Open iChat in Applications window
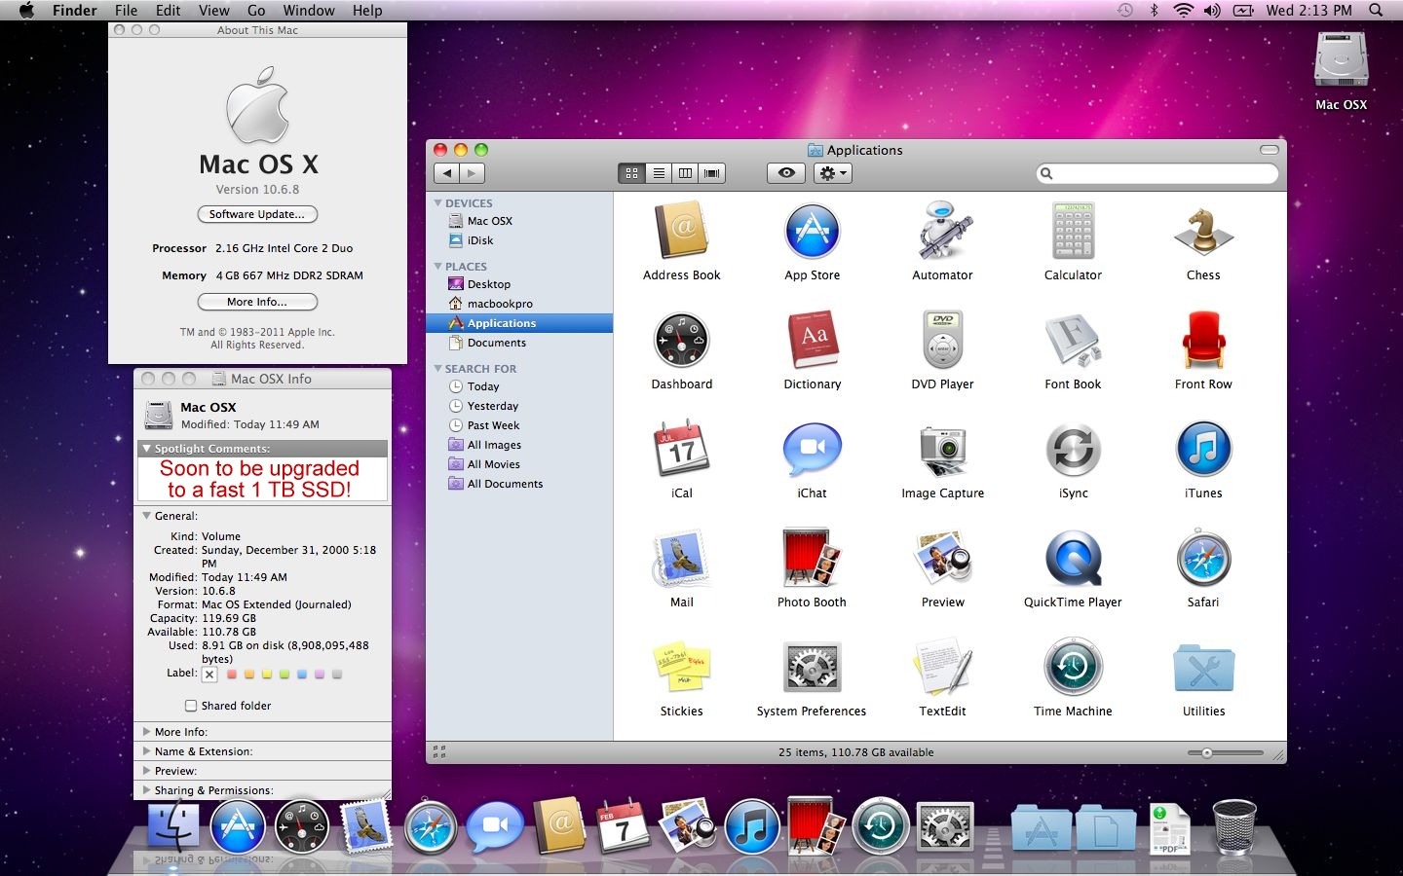Viewport: 1403px width, 876px height. tap(812, 449)
